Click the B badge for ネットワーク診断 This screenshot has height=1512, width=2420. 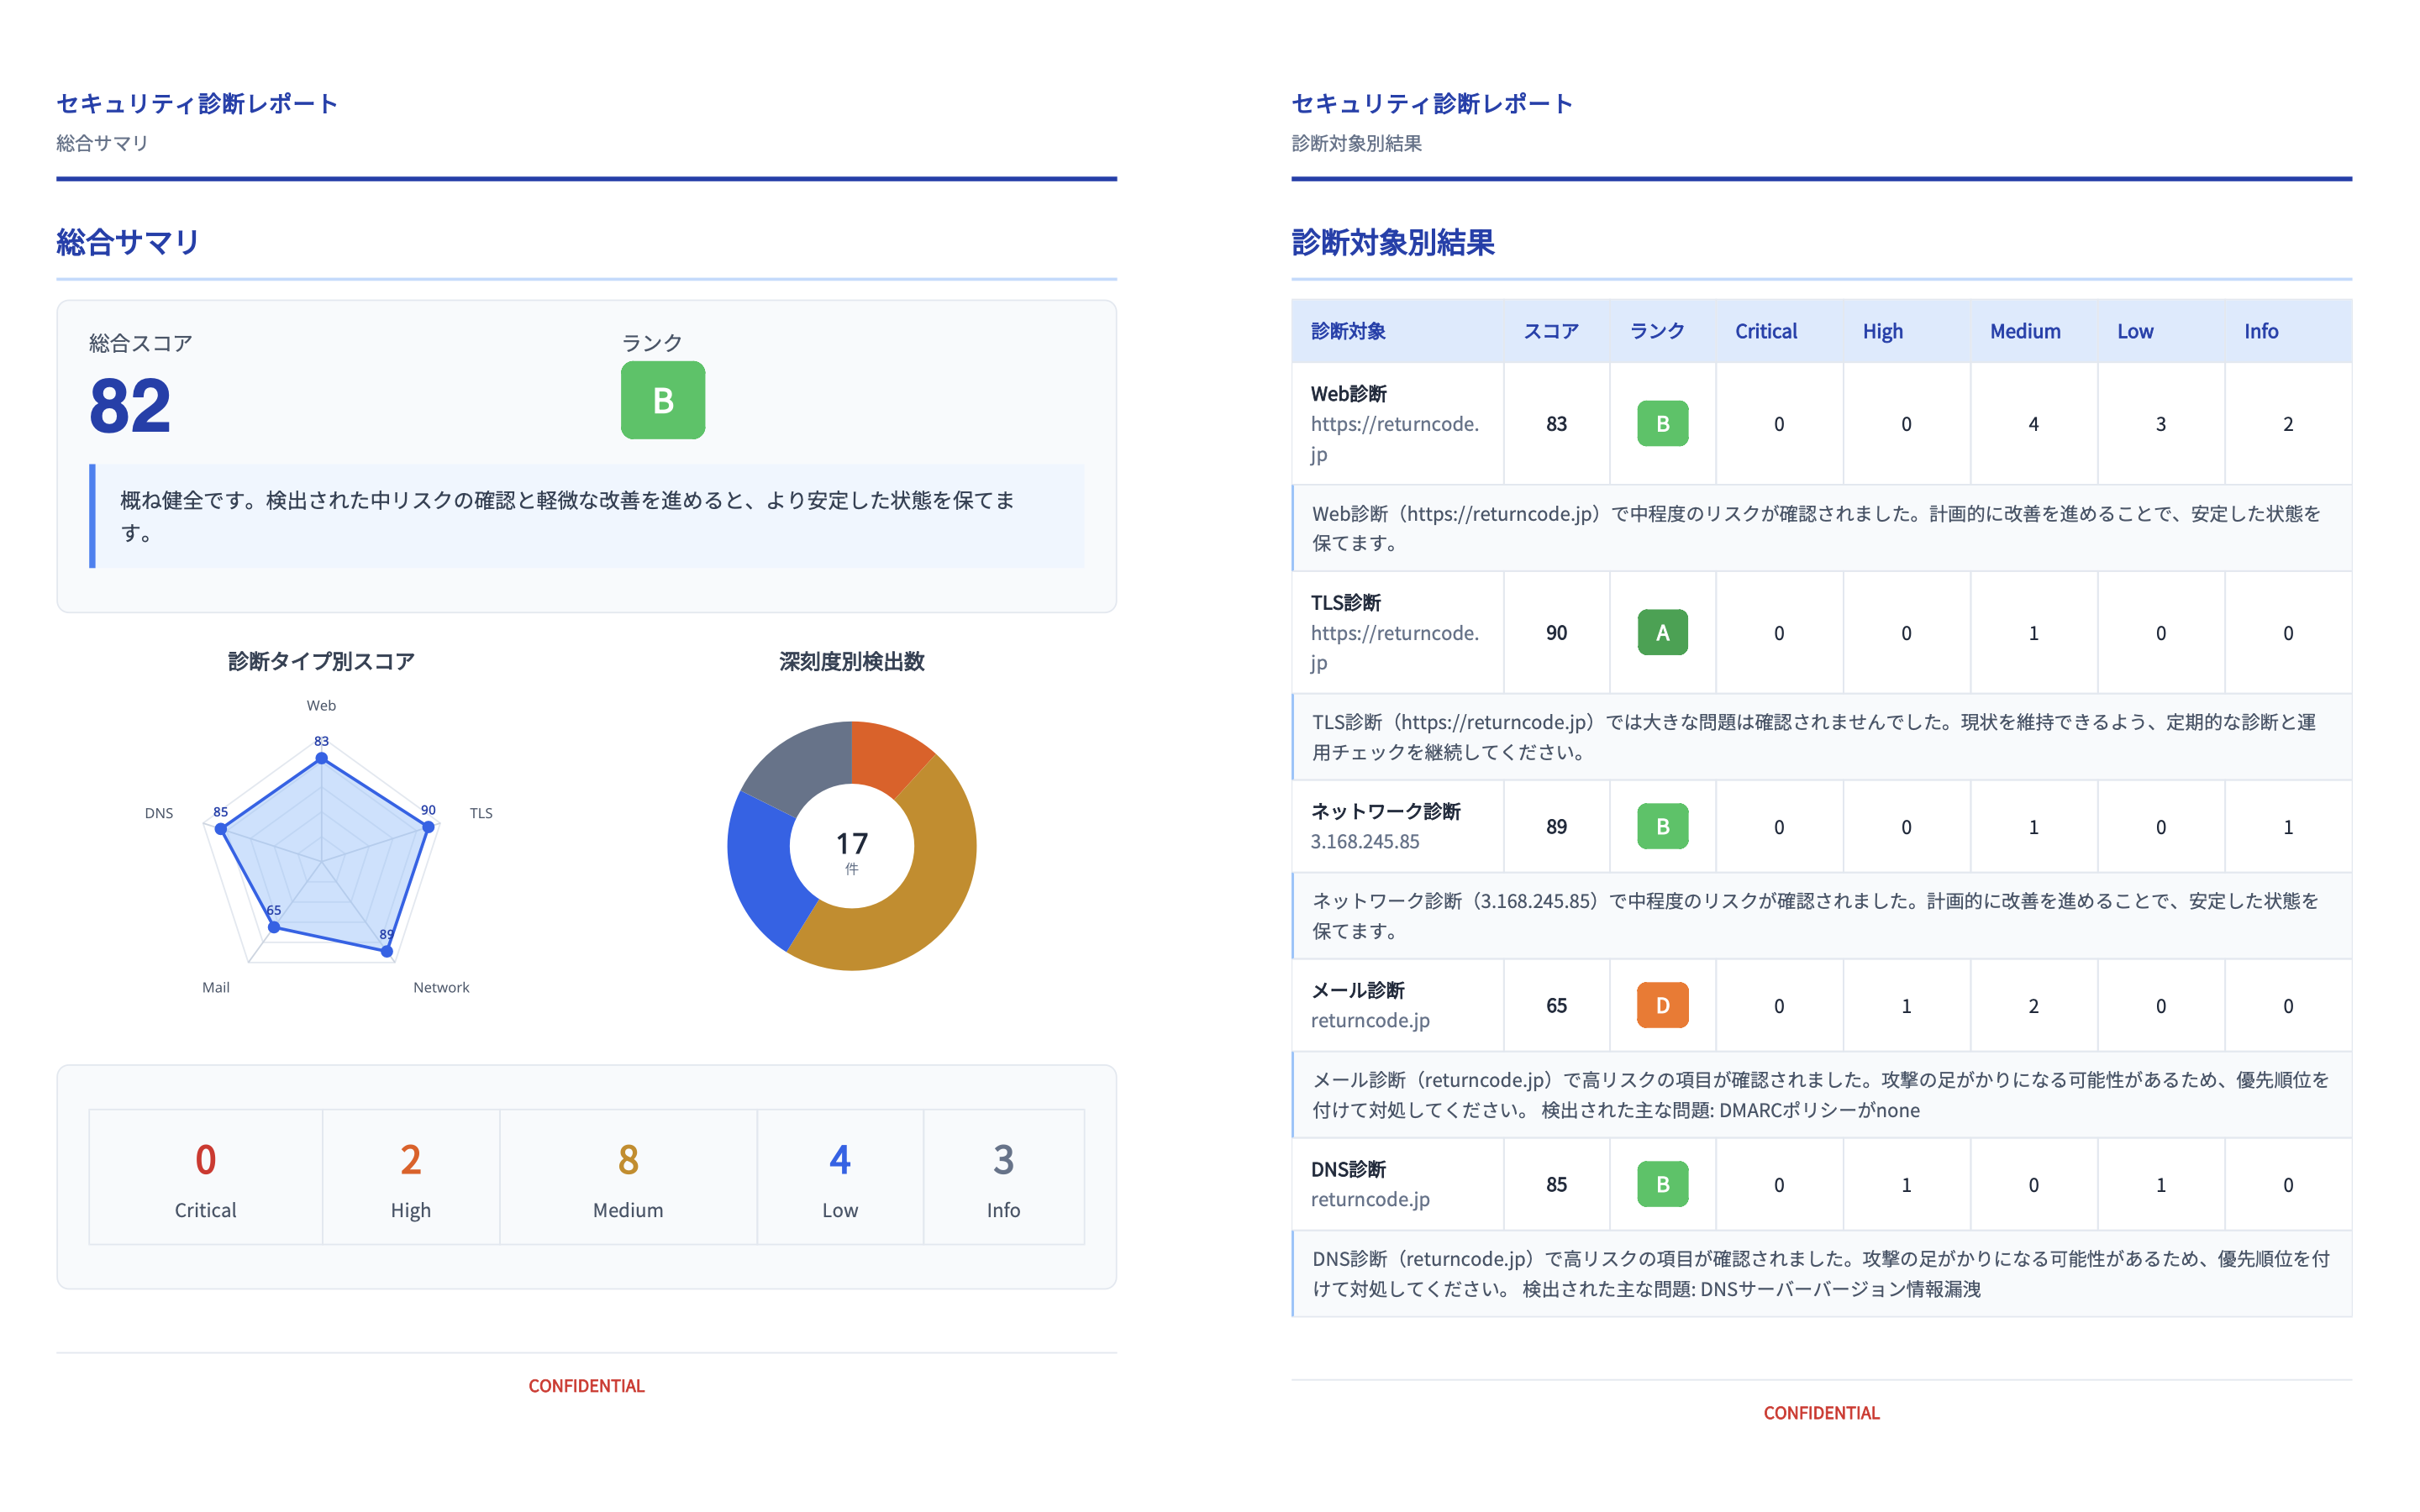click(1660, 826)
